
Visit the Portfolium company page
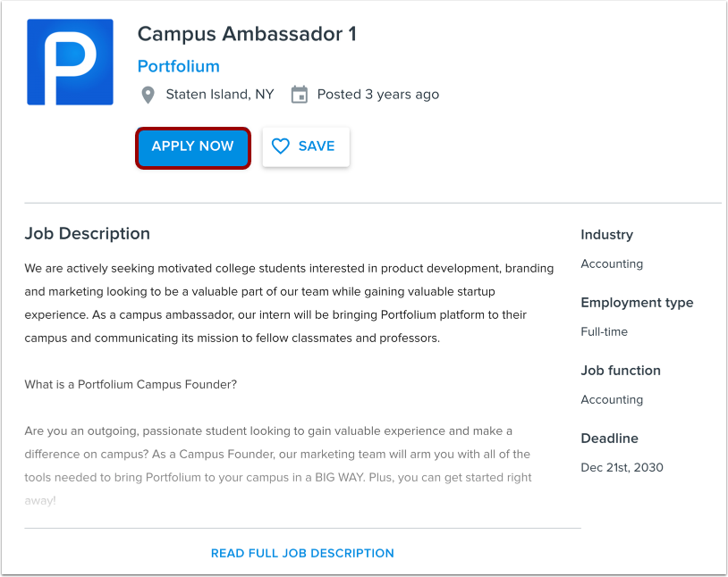pos(178,66)
